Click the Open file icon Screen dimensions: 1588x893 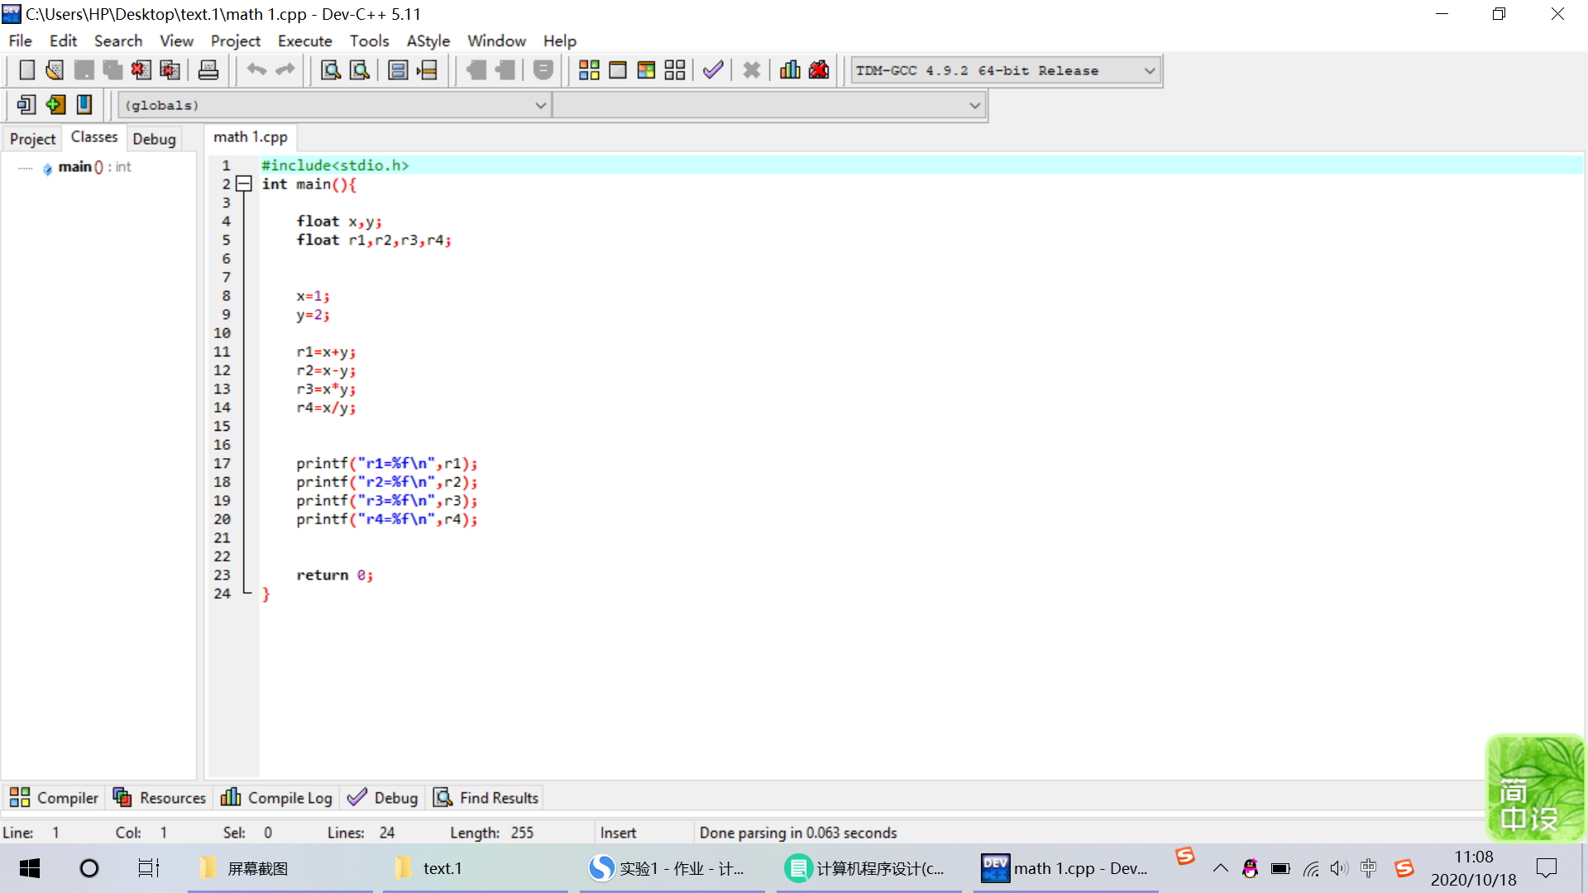tap(55, 70)
